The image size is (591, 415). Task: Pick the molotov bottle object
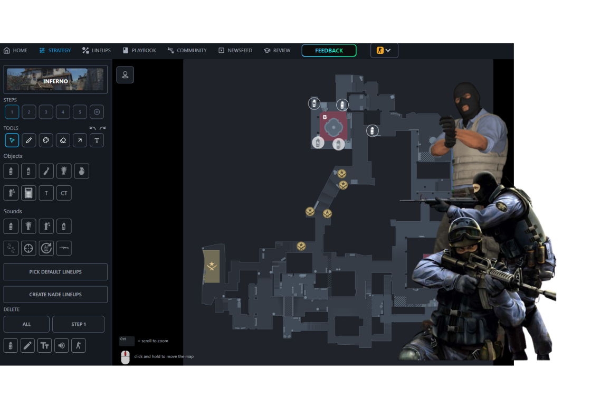tap(46, 171)
